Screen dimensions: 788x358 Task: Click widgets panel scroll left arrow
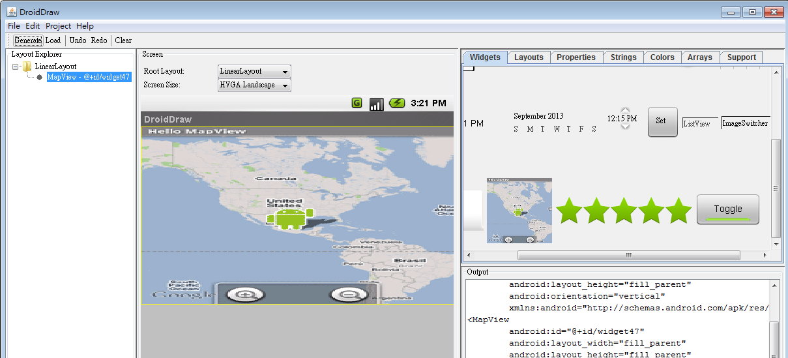coord(469,255)
